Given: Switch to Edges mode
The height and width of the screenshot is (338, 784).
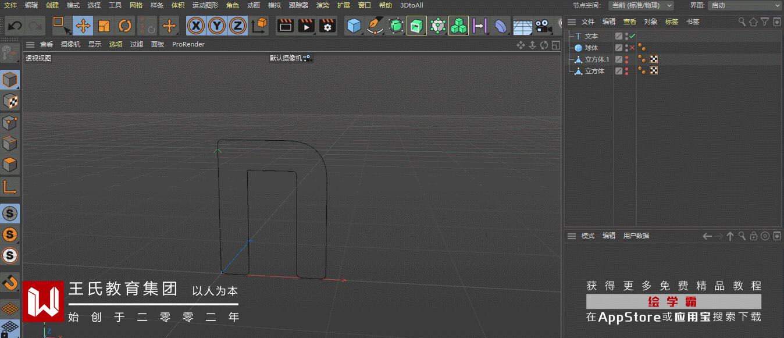Looking at the screenshot, I should click(10, 144).
